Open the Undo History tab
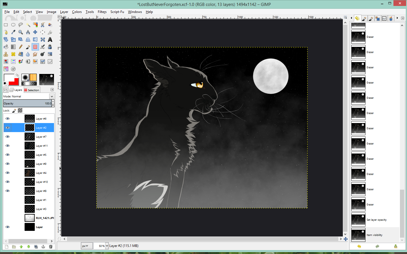The image size is (407, 254). tap(357, 18)
